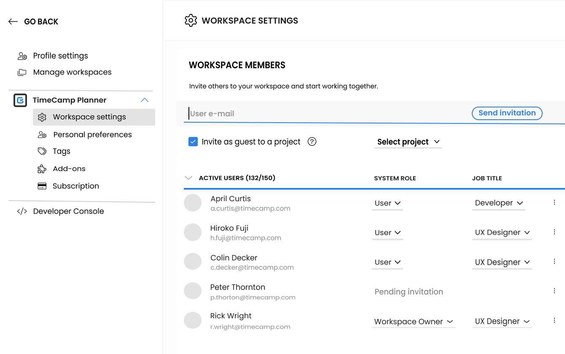Image resolution: width=565 pixels, height=354 pixels.
Task: Open the Select project dropdown
Action: [408, 142]
